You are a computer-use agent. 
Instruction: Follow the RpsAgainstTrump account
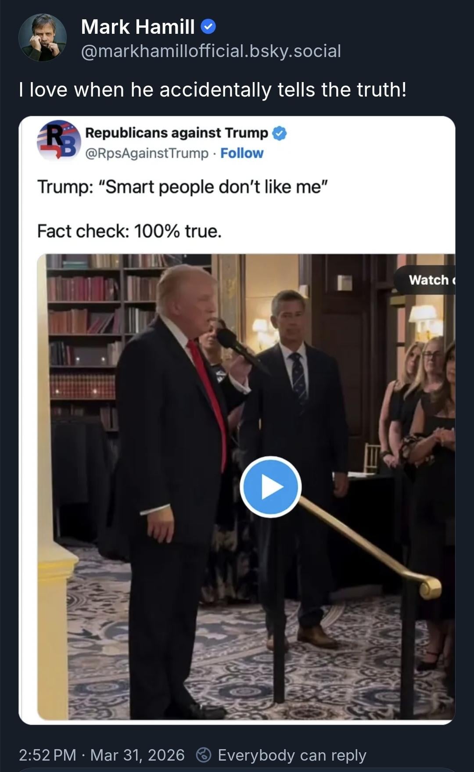click(242, 153)
